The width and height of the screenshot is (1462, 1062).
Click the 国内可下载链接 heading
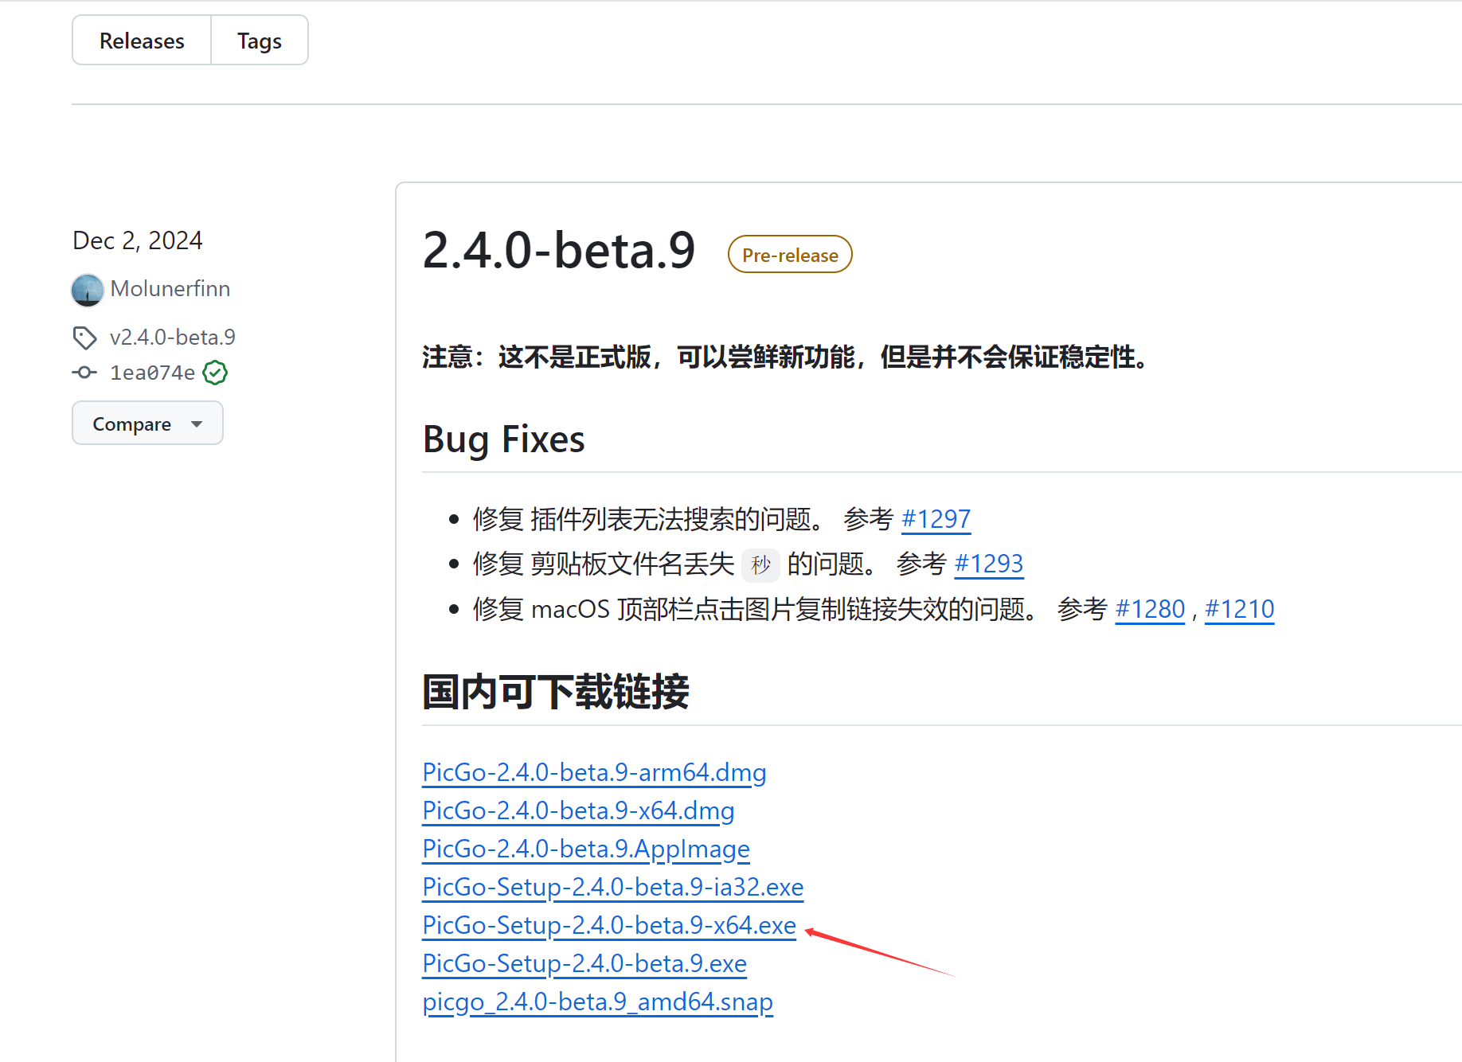[x=556, y=691]
